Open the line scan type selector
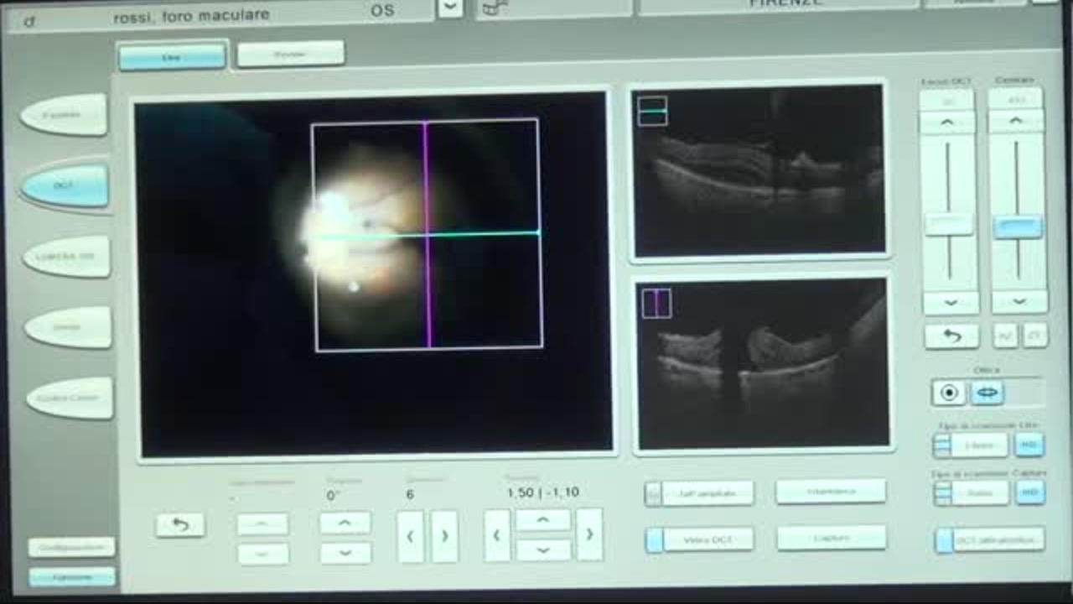The image size is (1073, 604). (971, 445)
